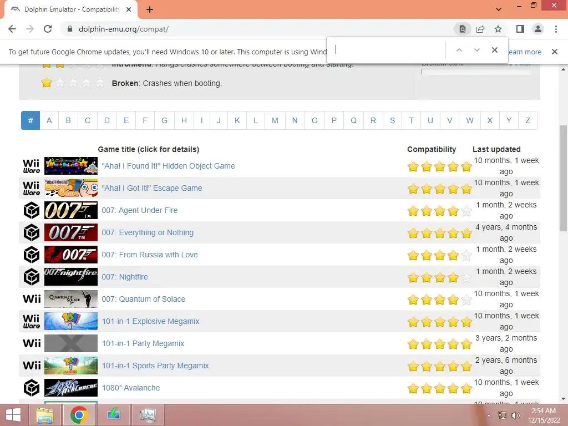Open the find-in-page search icon in address bar

462,29
